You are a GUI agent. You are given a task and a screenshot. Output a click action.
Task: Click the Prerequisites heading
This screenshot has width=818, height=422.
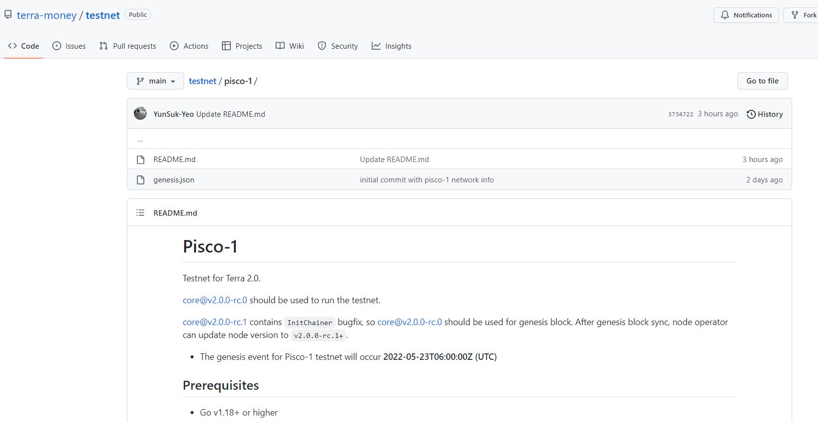coord(220,385)
